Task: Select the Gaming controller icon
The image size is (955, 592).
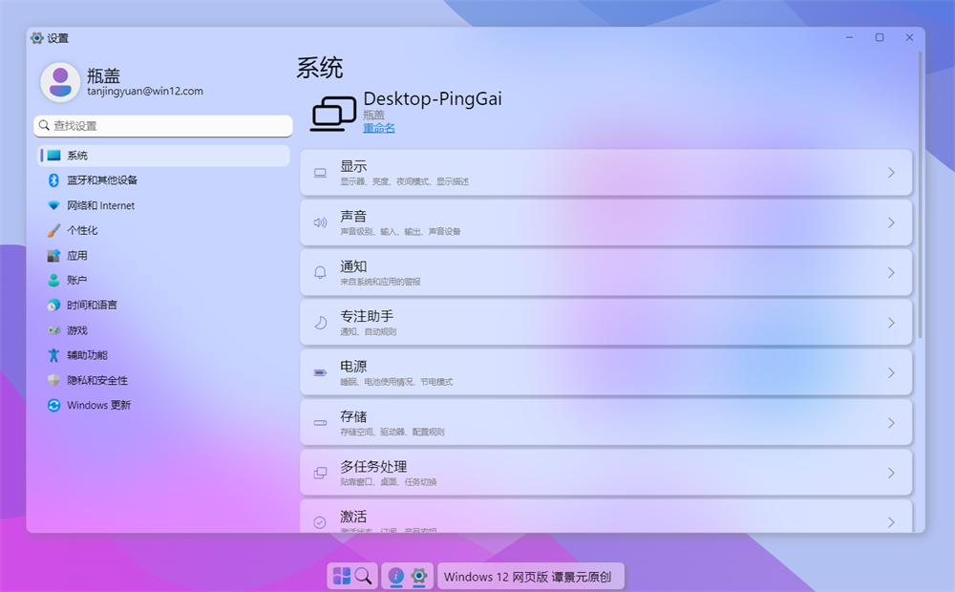Action: (54, 330)
